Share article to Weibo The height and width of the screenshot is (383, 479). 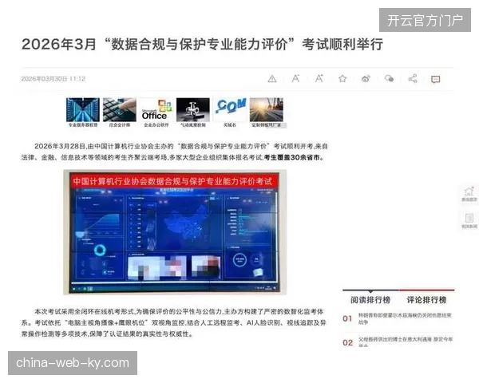click(x=366, y=79)
